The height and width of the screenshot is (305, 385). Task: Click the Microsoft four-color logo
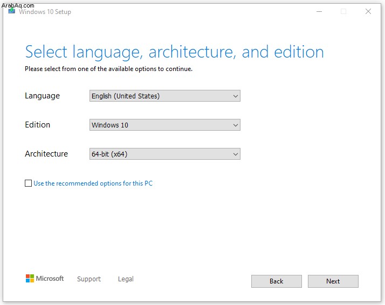pyautogui.click(x=30, y=278)
